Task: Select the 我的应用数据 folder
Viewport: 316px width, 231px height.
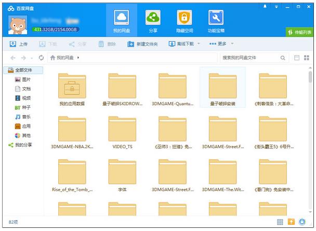Action: 72,89
